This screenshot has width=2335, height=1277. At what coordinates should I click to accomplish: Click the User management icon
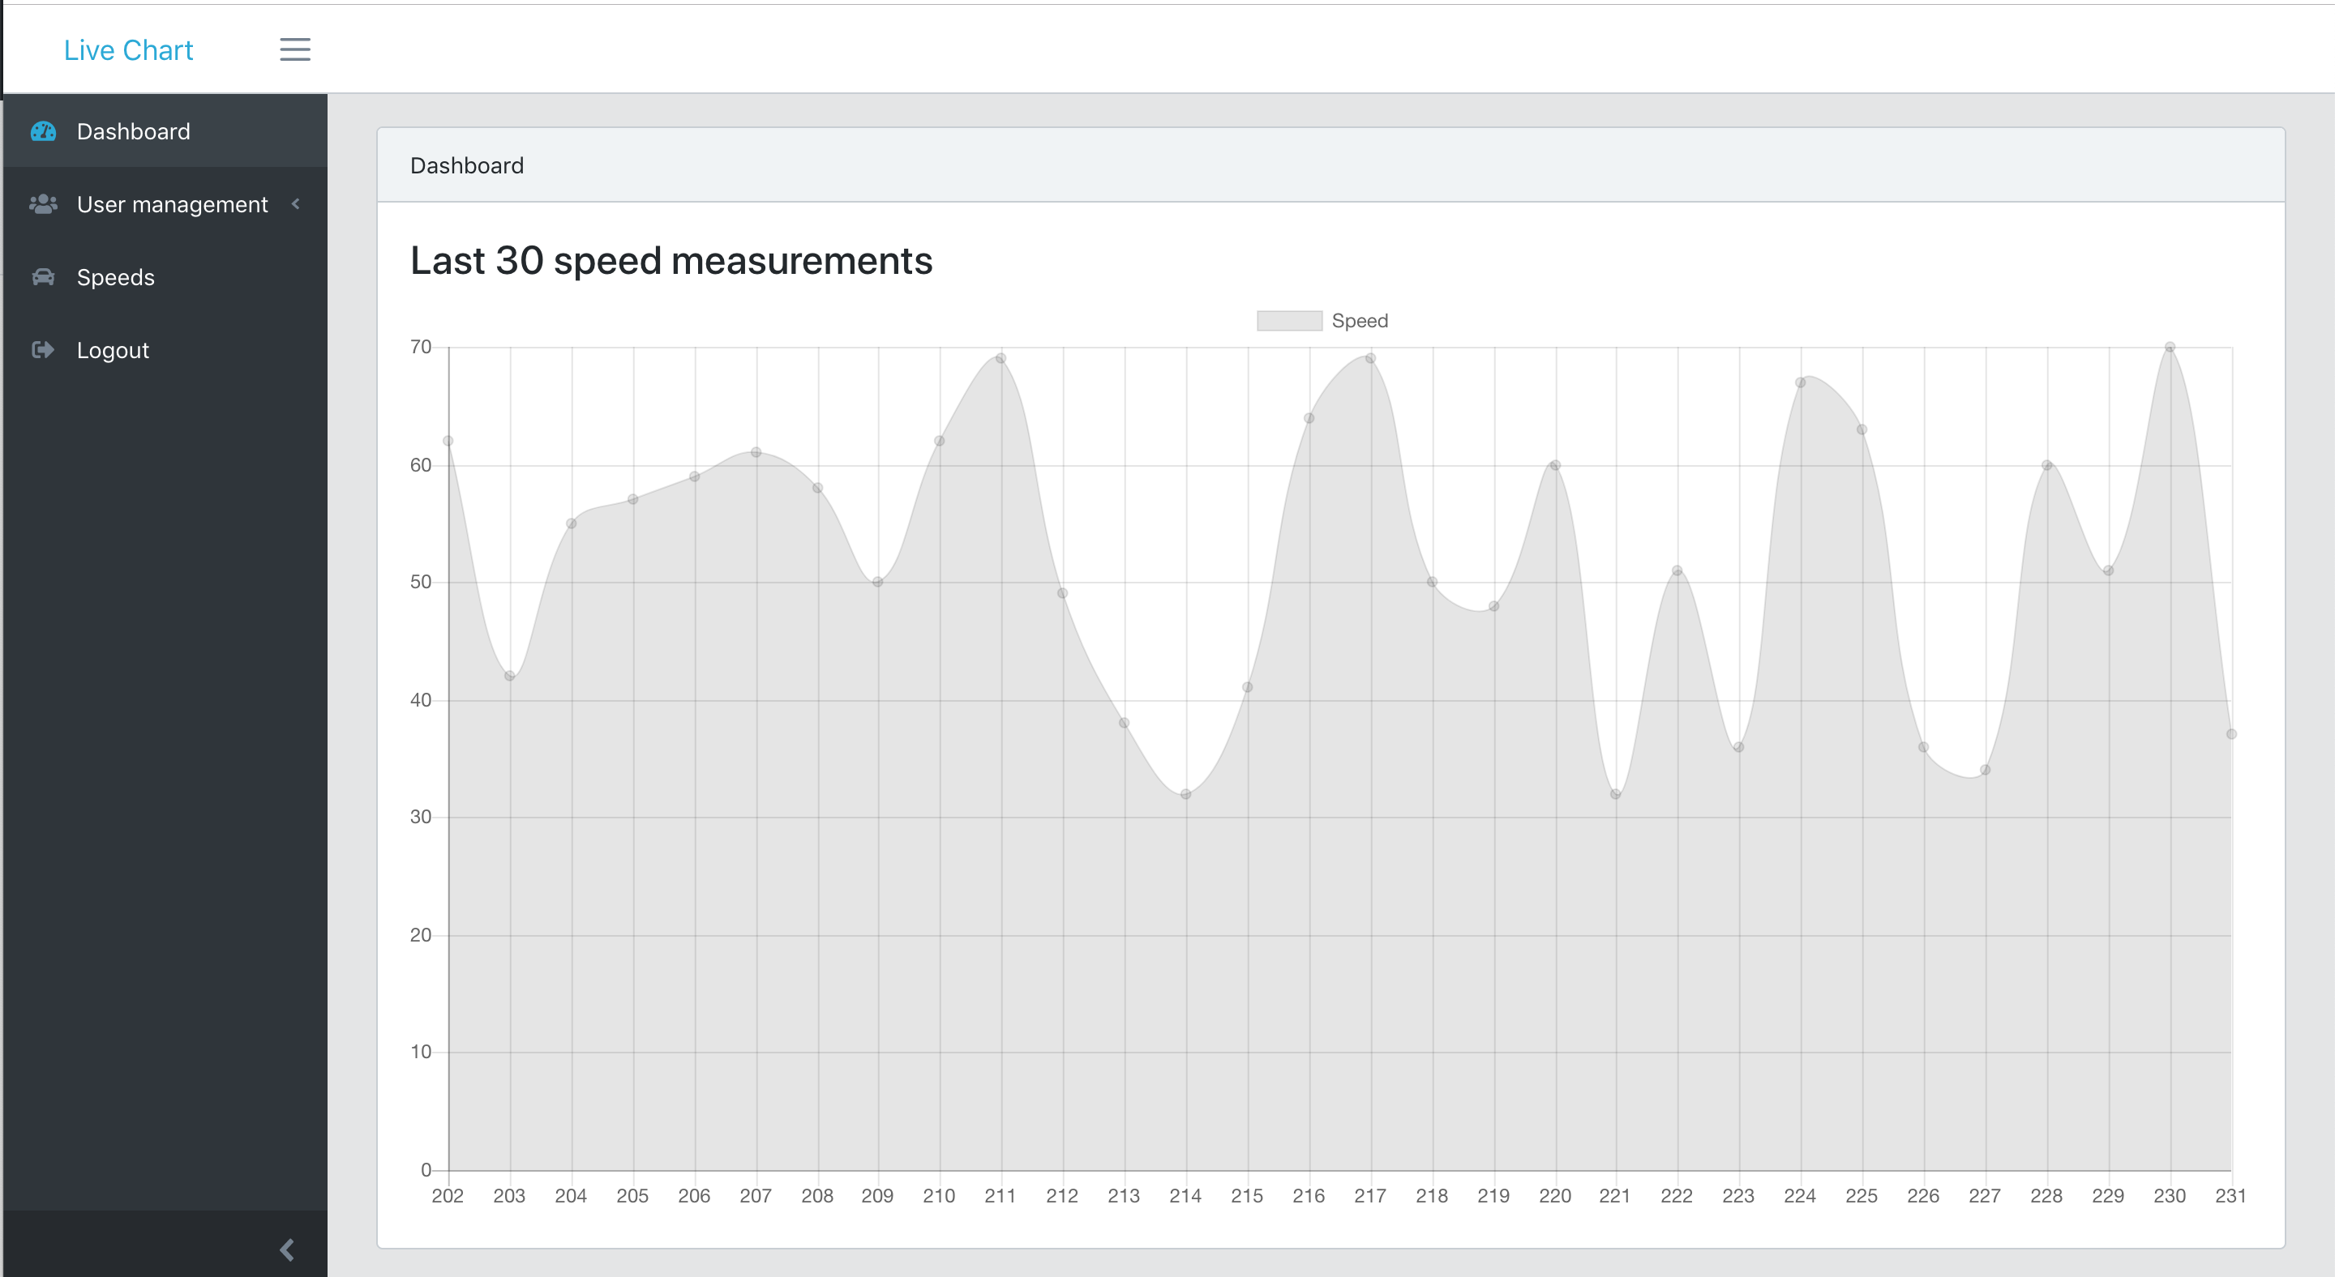coord(42,203)
